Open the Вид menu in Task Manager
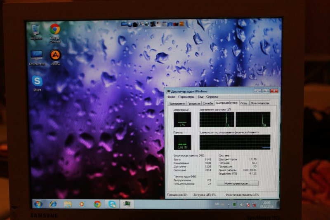 click(200, 96)
